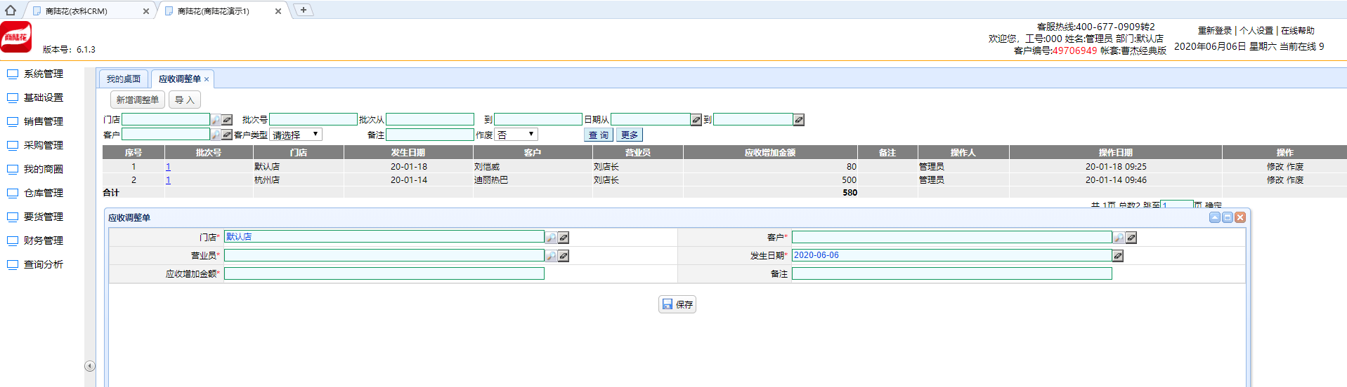Viewport: 1347px width, 387px height.
Task: Open 销售管理 sidebar menu
Action: coord(44,121)
